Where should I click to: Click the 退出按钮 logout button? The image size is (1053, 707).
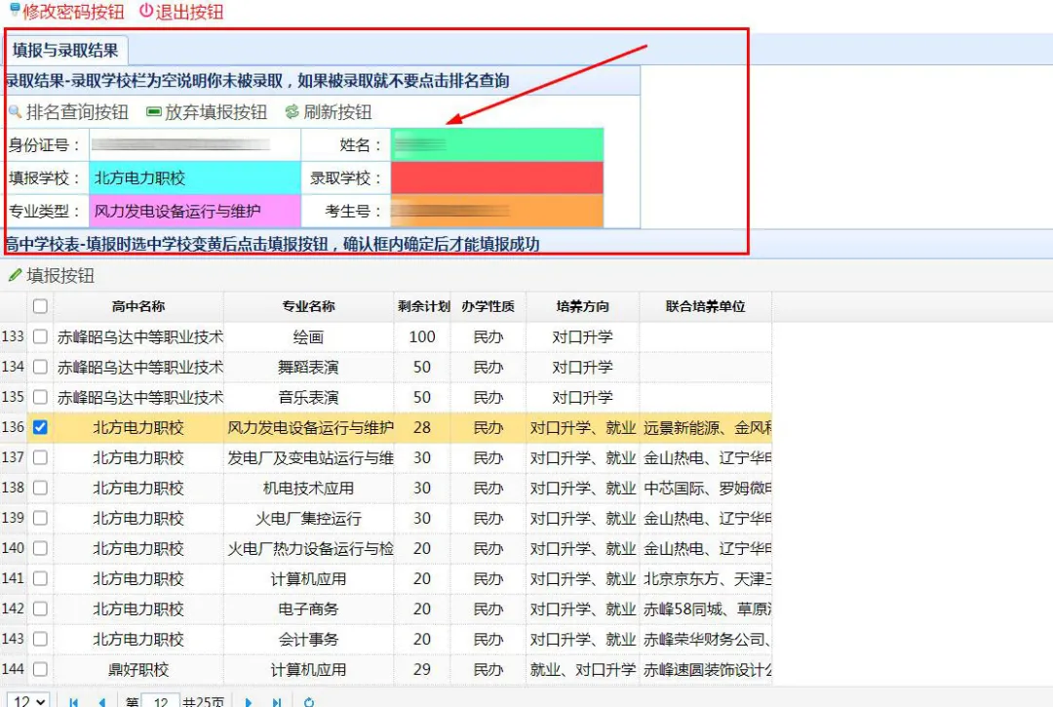coord(181,12)
